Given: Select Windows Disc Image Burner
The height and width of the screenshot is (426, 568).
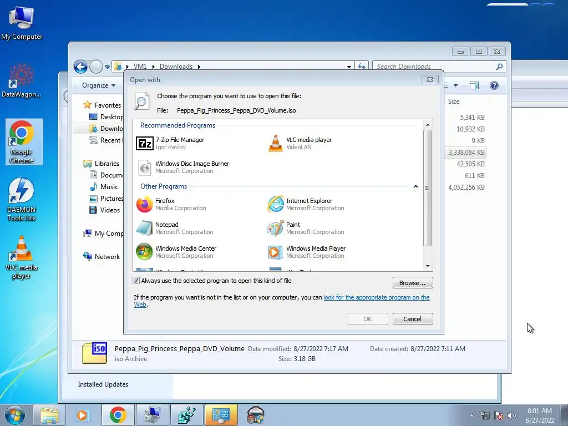Looking at the screenshot, I should click(x=183, y=168).
